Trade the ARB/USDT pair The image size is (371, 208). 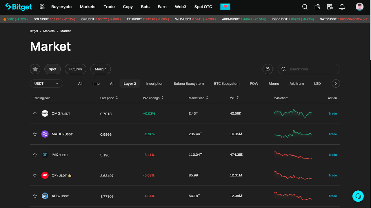(332, 196)
